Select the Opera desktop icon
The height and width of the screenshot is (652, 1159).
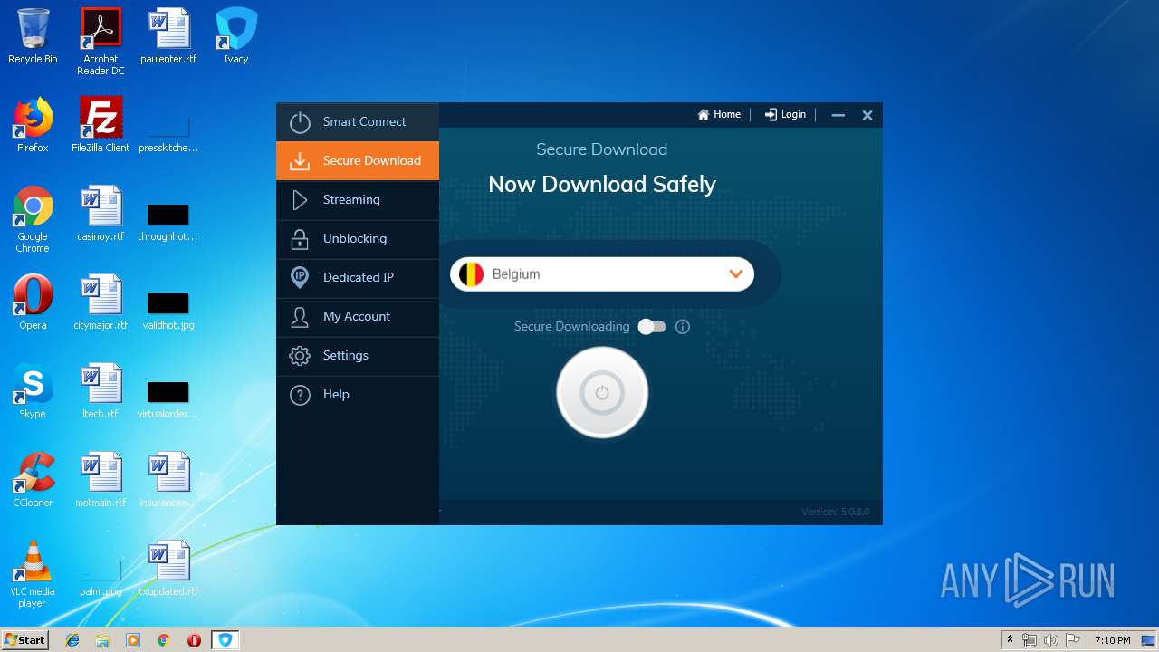pos(33,302)
